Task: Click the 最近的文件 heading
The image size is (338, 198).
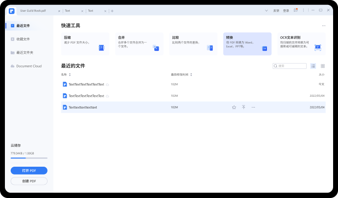Action: (73, 66)
